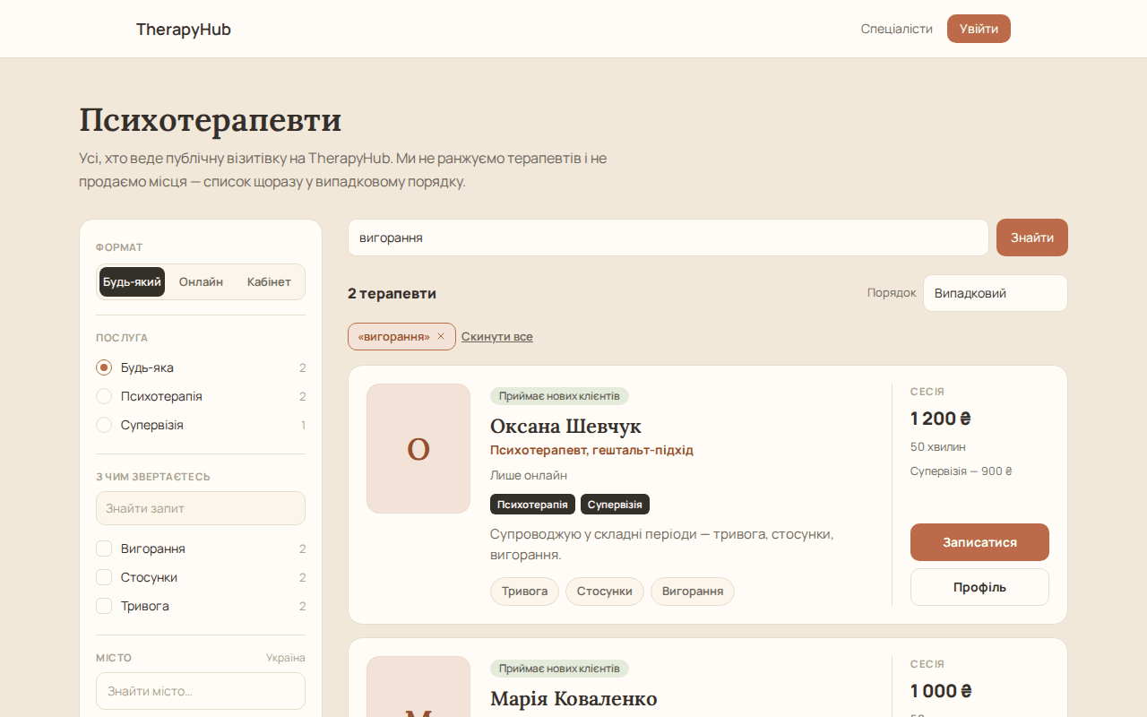Click the "Психотерапевт, гештальт-підхід" subtitle
1147x717 pixels.
point(591,450)
